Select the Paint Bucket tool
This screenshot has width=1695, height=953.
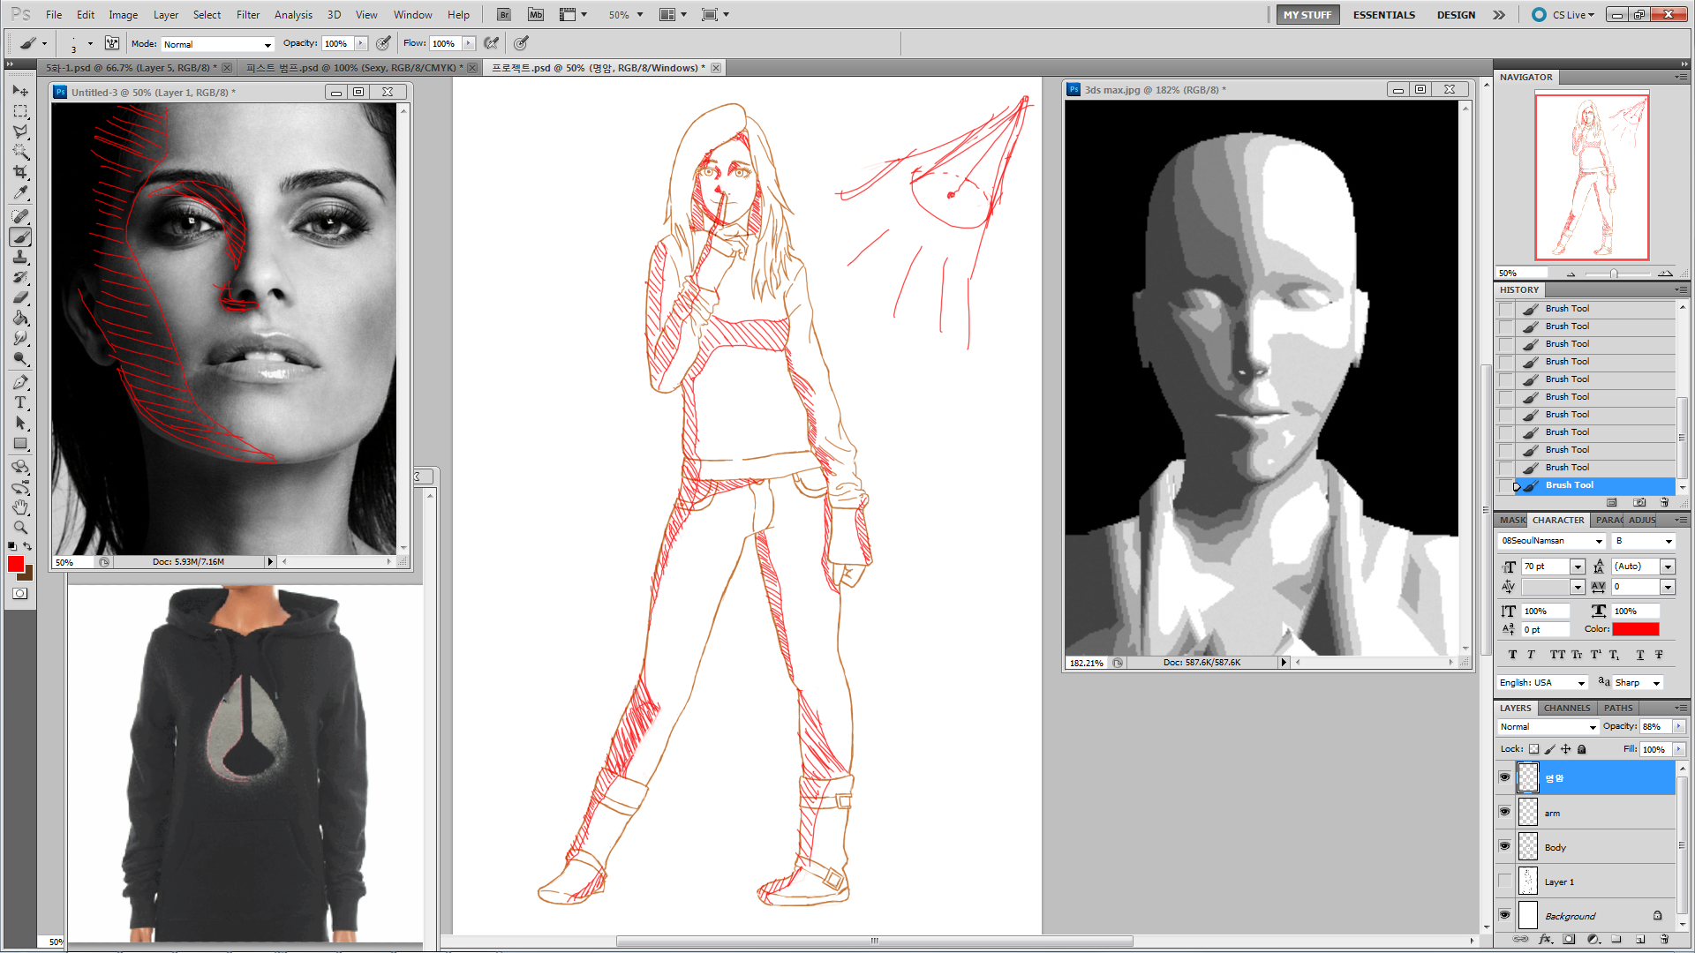[20, 319]
